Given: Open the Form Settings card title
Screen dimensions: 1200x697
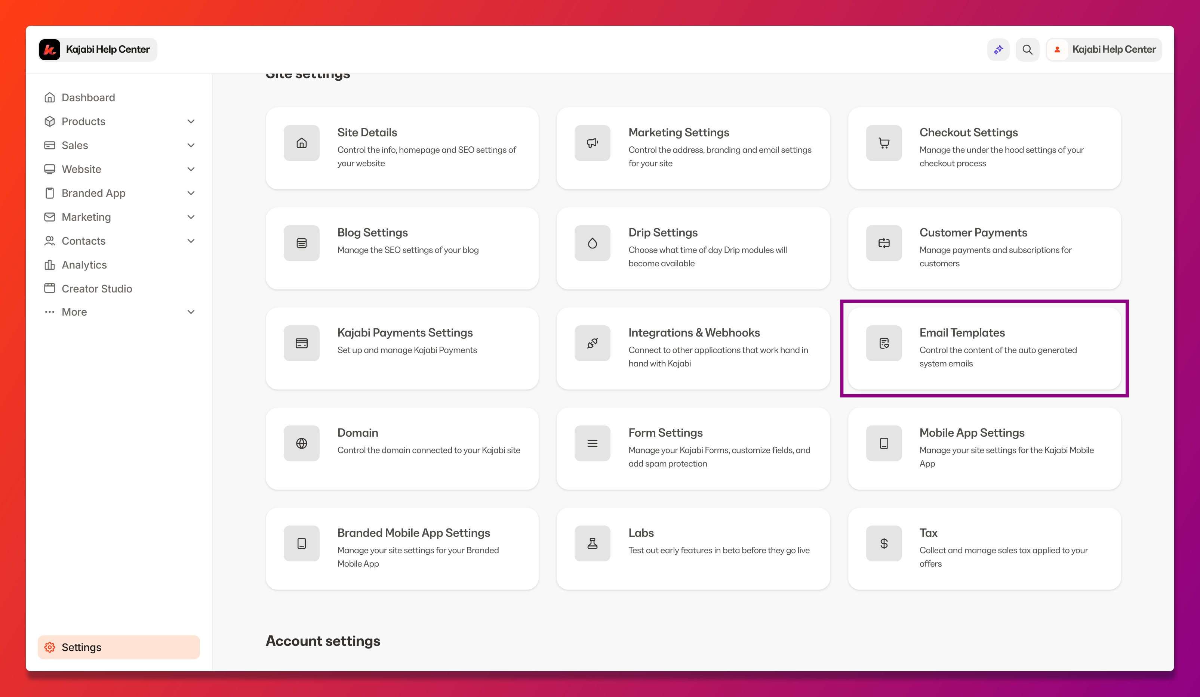Looking at the screenshot, I should [665, 433].
